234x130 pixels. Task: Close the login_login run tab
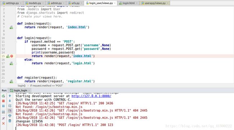(x=29, y=91)
